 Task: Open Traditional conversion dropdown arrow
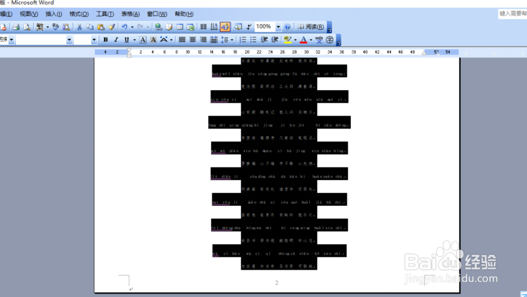47,27
